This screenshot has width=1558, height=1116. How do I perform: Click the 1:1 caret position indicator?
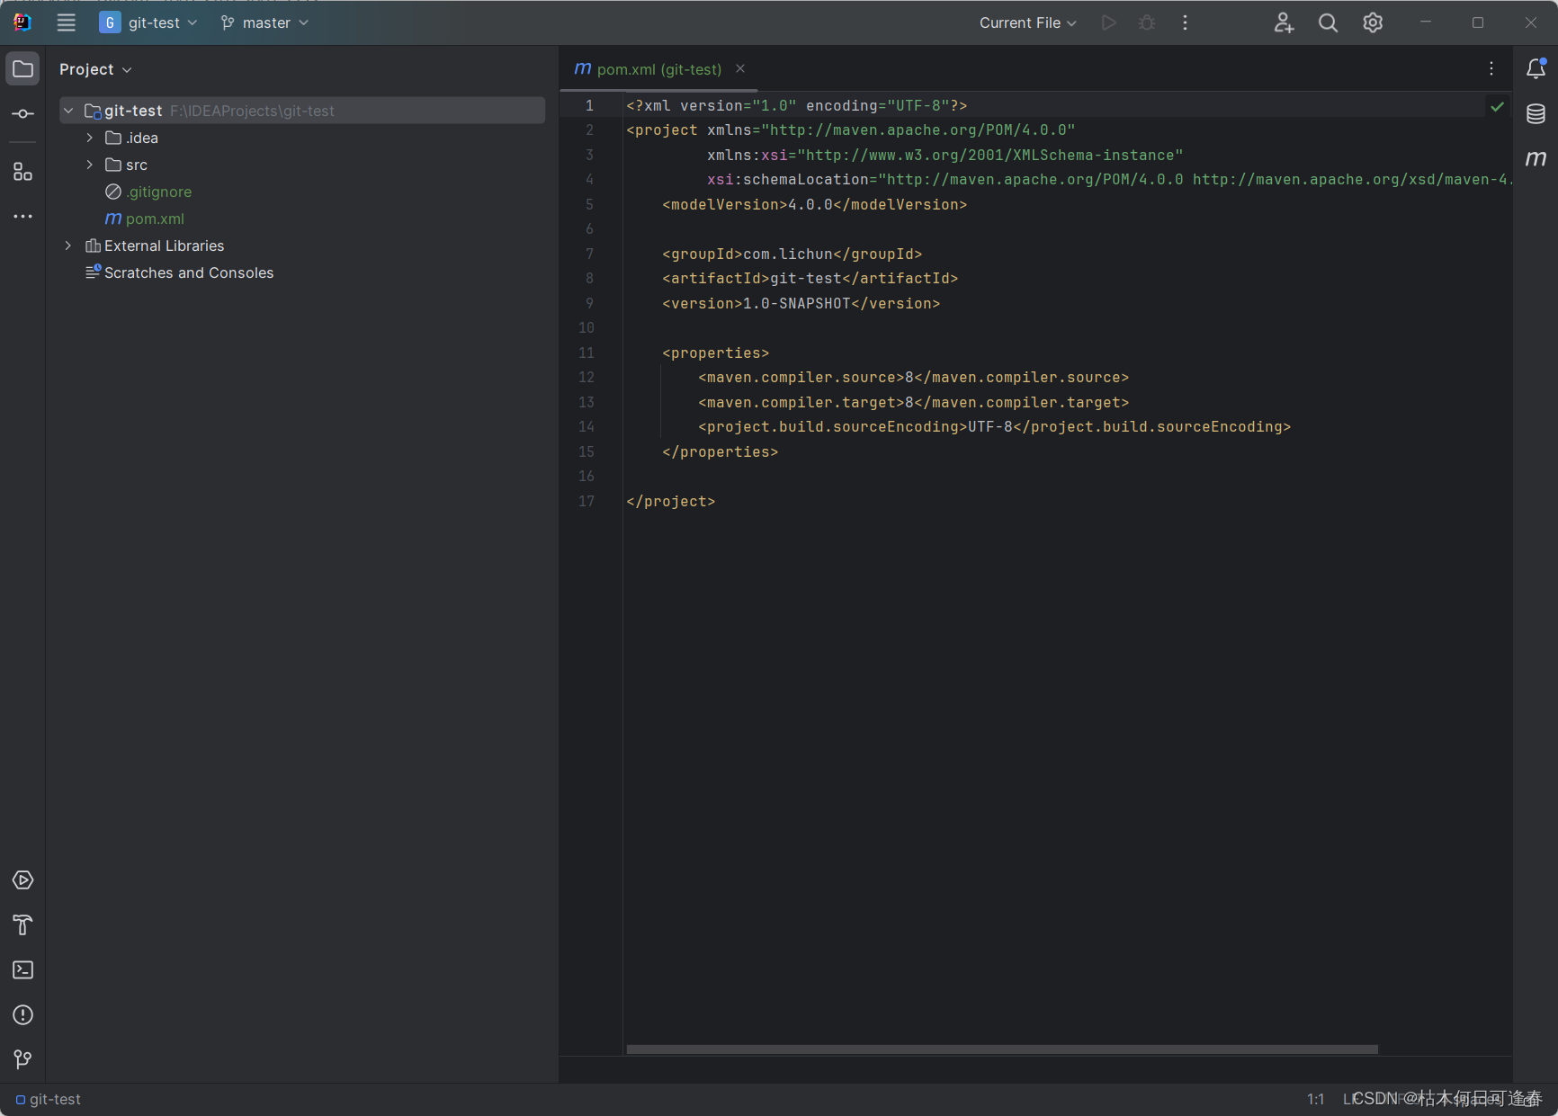coord(1315,1099)
